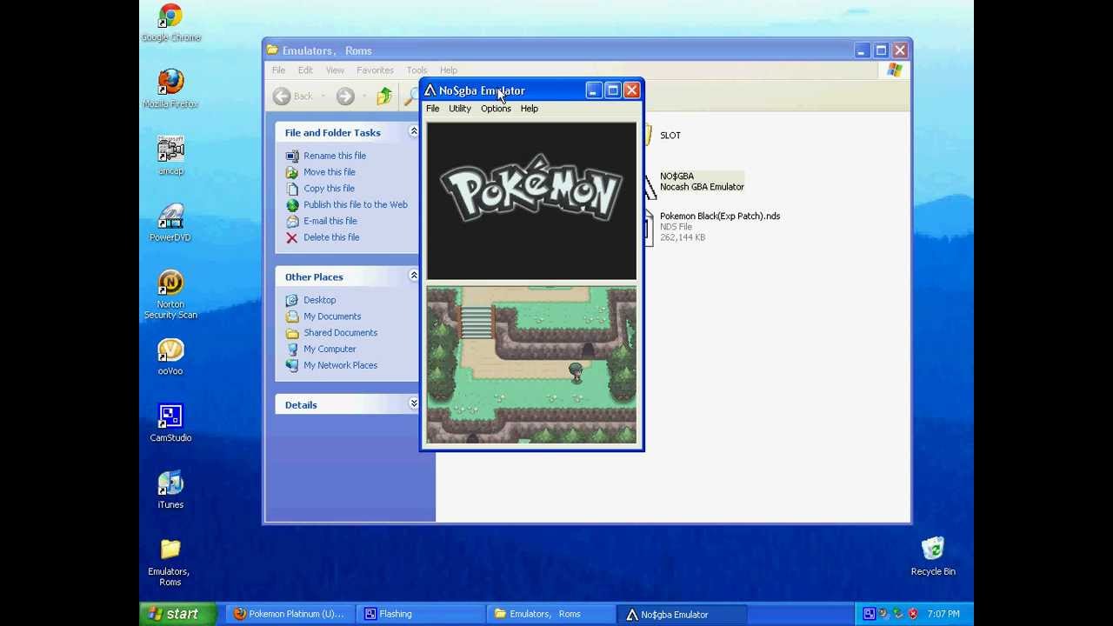
Task: Open the Forward button history dropdown
Action: (364, 97)
